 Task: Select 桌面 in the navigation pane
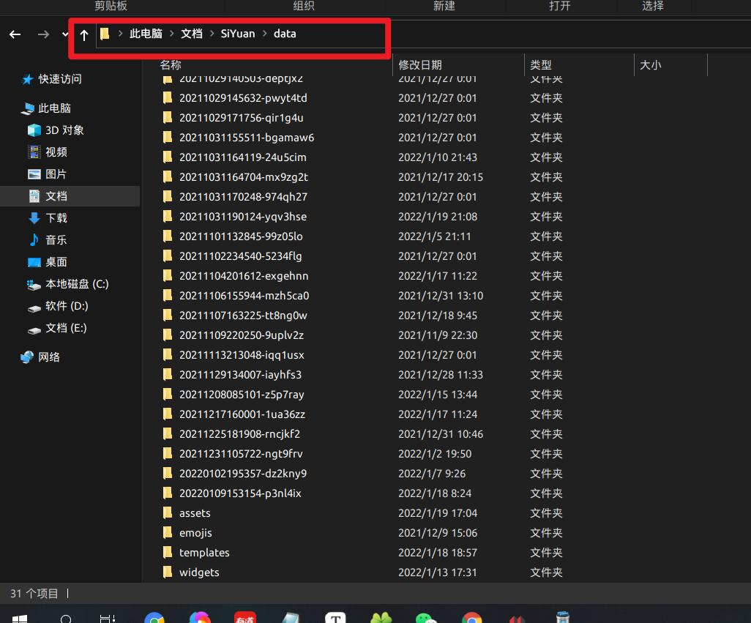(x=55, y=262)
